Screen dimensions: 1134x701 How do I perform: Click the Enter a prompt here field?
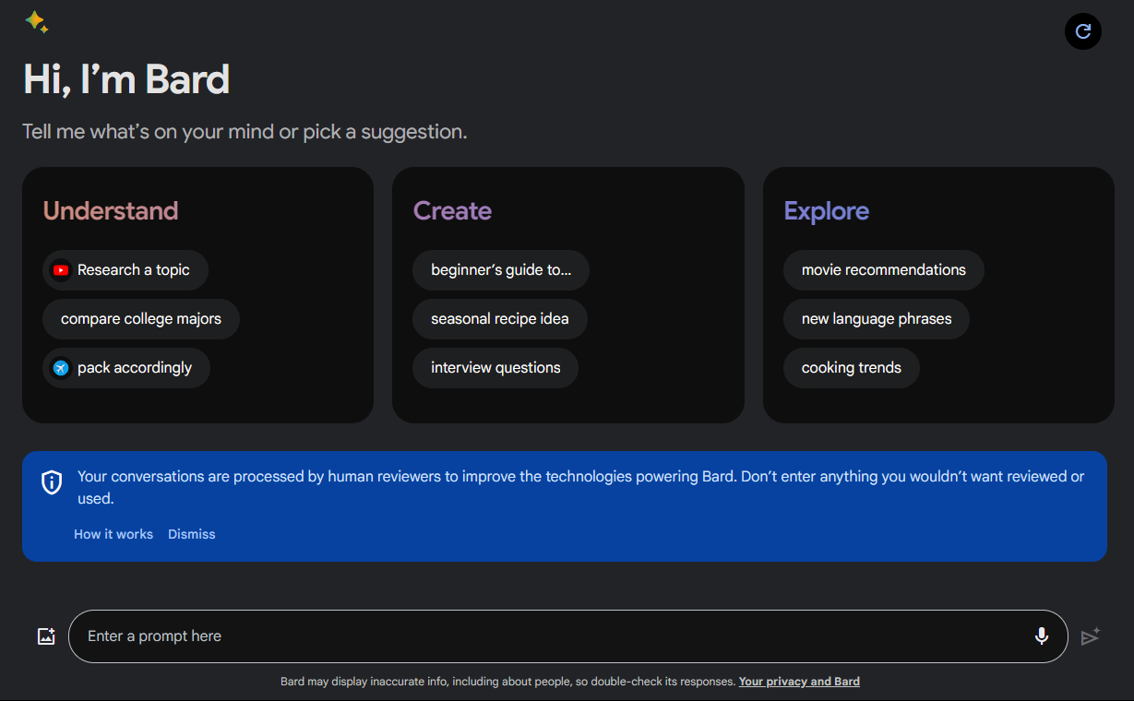369,636
